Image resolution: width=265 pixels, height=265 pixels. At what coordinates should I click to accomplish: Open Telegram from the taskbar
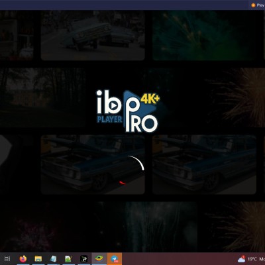(115, 258)
